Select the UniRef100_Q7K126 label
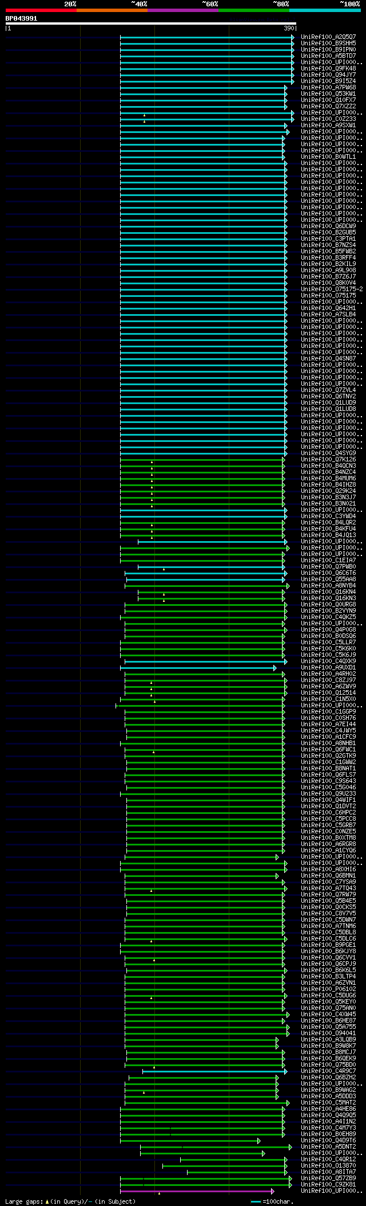 tap(328, 459)
